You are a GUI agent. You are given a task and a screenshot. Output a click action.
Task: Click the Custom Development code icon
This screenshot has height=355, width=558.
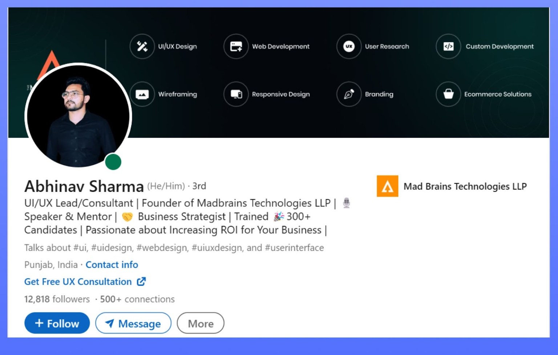click(x=448, y=46)
